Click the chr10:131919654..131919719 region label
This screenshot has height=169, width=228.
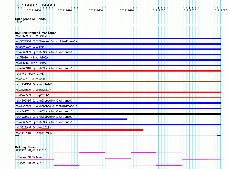click(35, 5)
